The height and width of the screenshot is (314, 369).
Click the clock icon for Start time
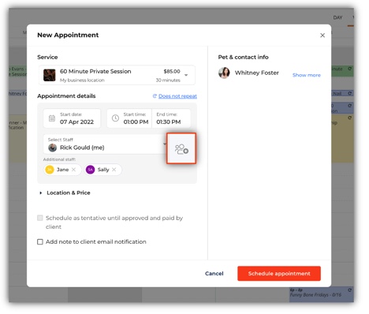[115, 118]
